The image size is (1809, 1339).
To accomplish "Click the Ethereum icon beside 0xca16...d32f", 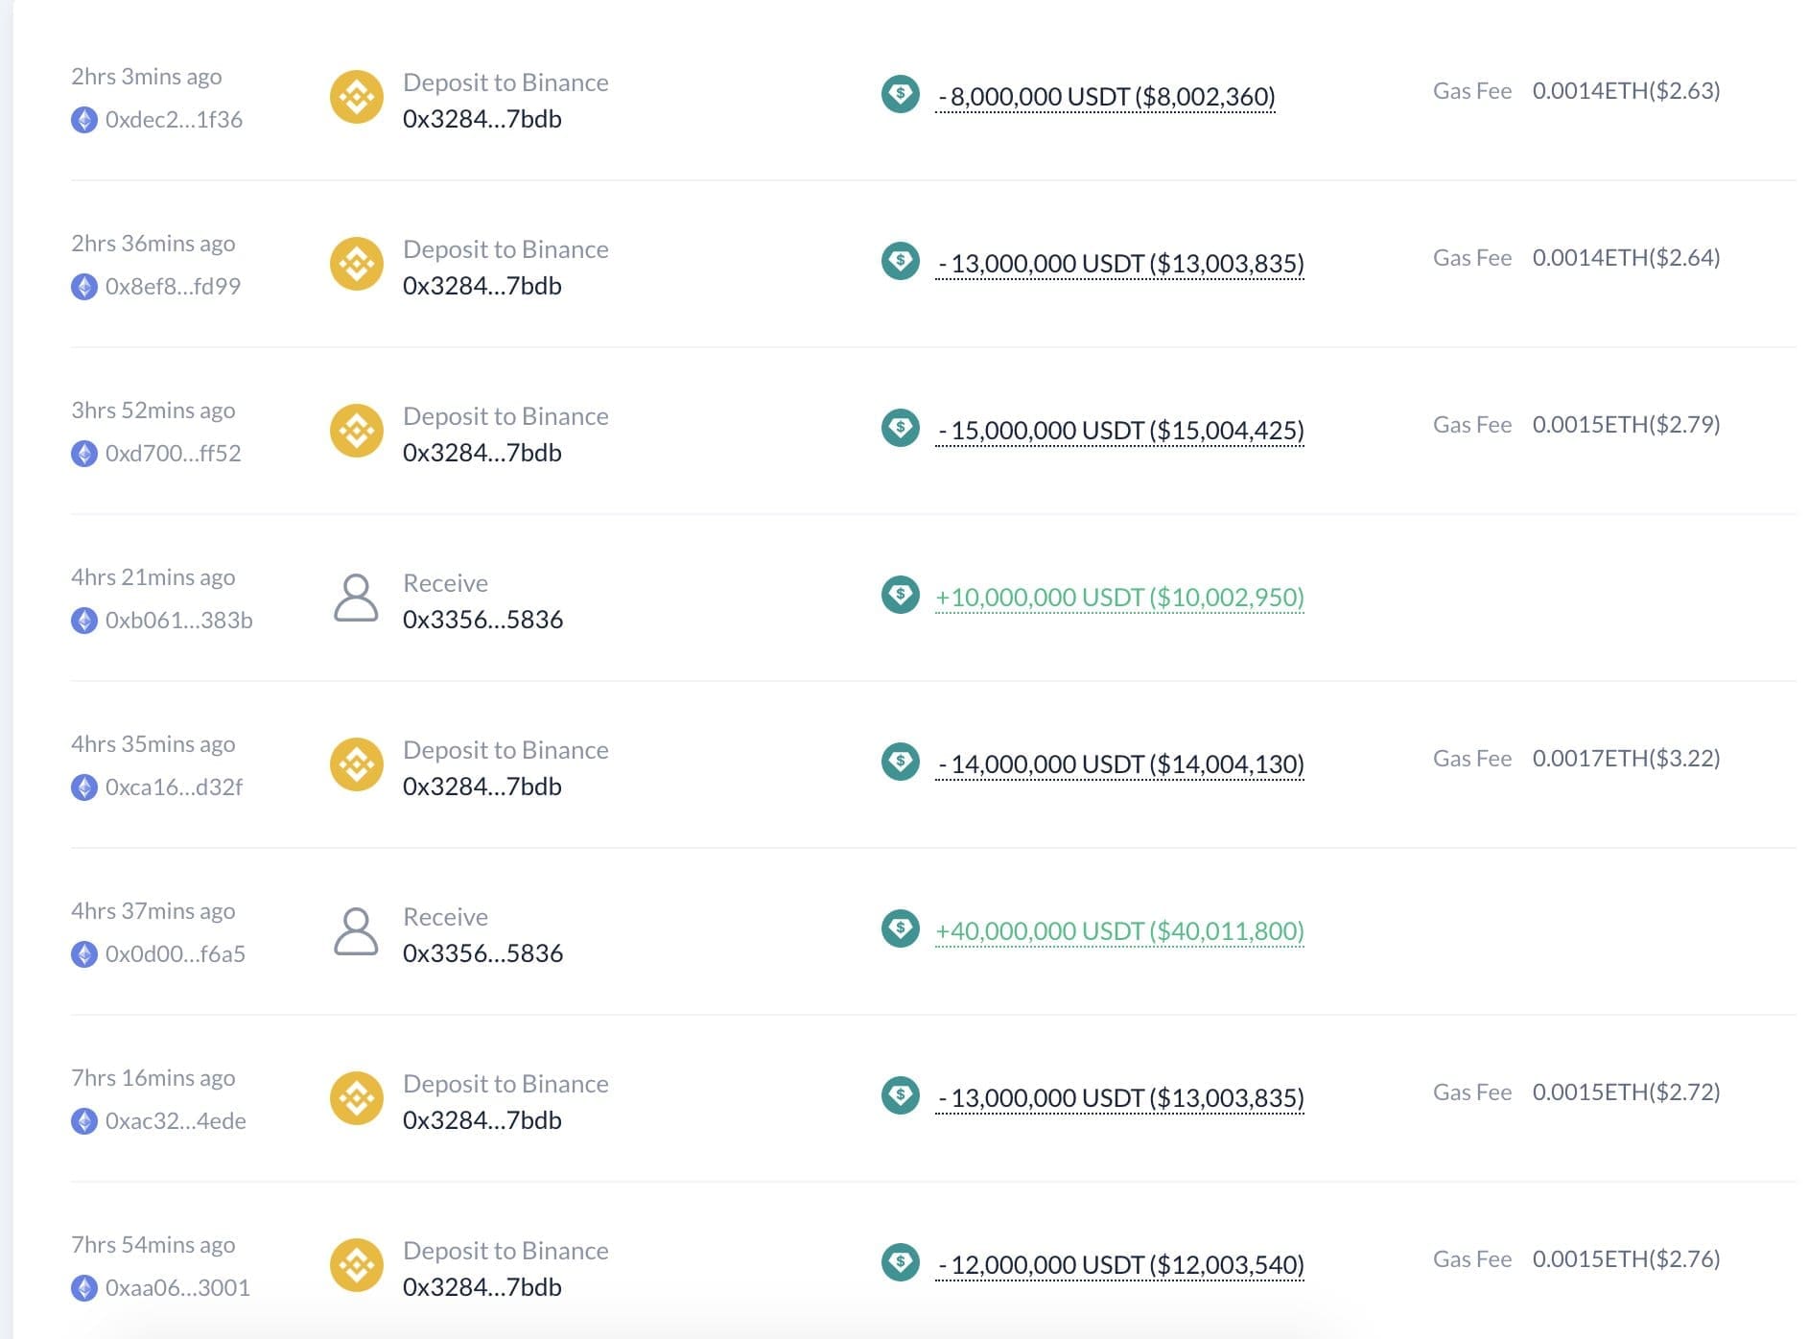I will [84, 787].
